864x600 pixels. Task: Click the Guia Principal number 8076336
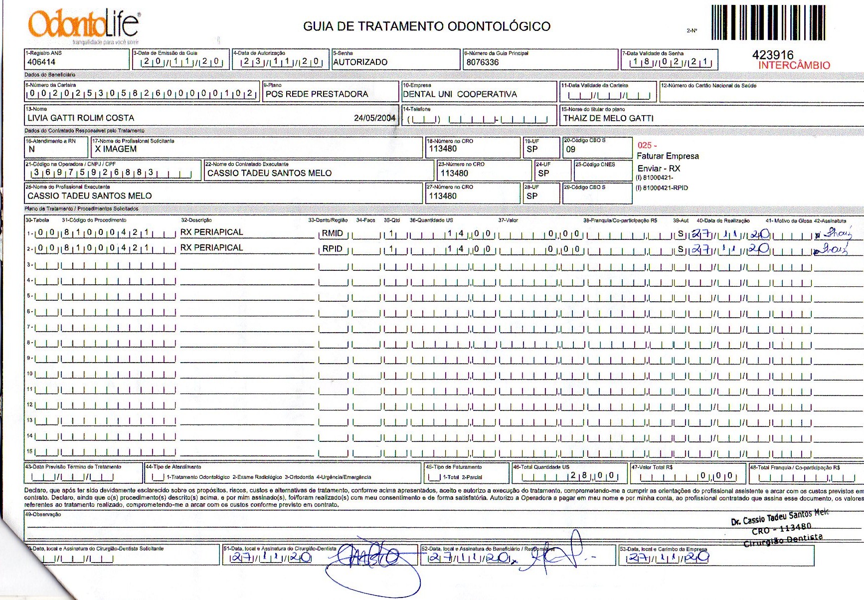coord(482,62)
